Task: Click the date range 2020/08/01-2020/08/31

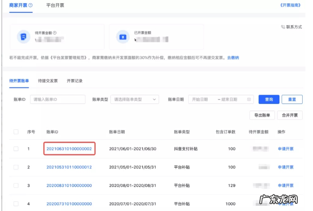Action: point(133,185)
